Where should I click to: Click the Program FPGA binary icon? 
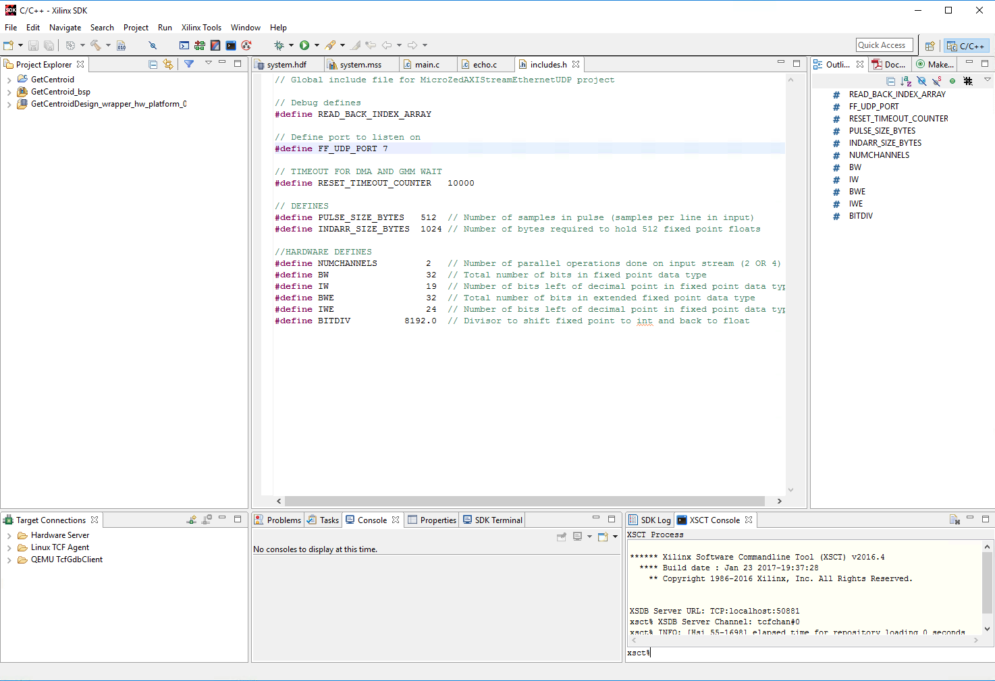[x=122, y=45]
